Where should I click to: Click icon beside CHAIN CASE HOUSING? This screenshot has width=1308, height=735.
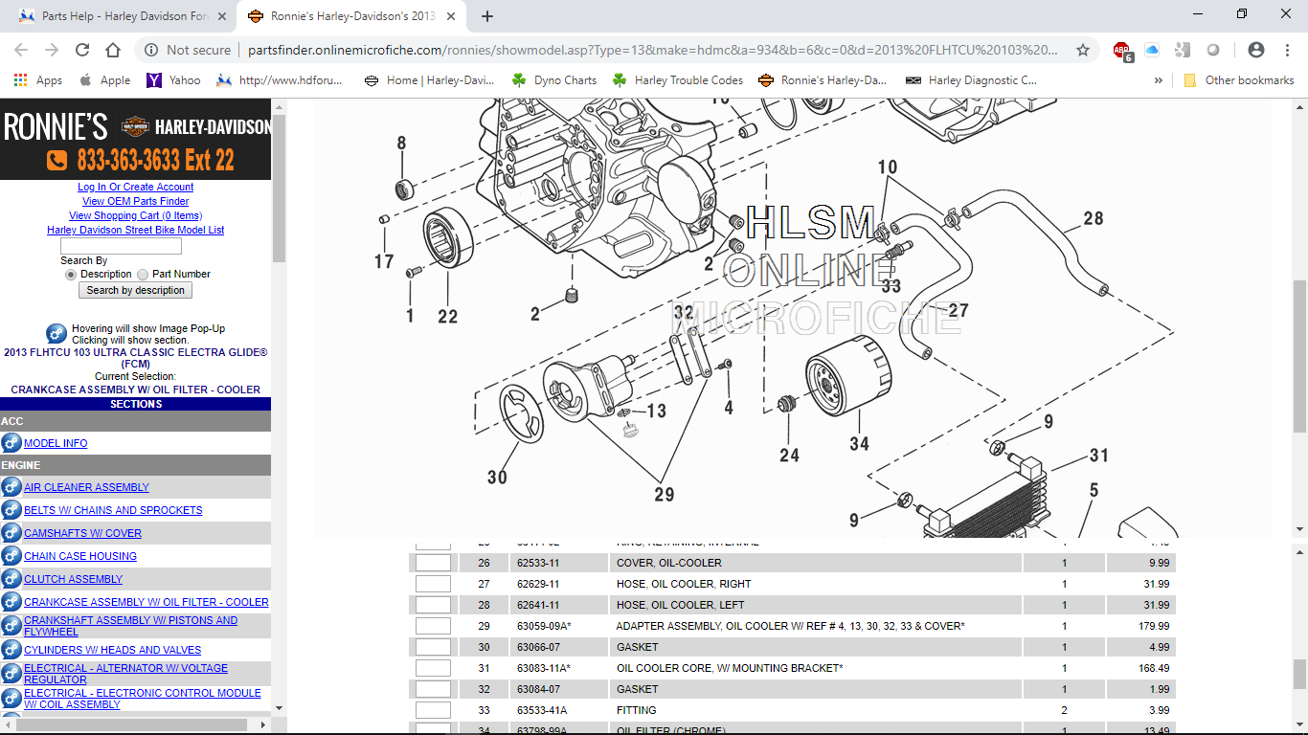(11, 556)
